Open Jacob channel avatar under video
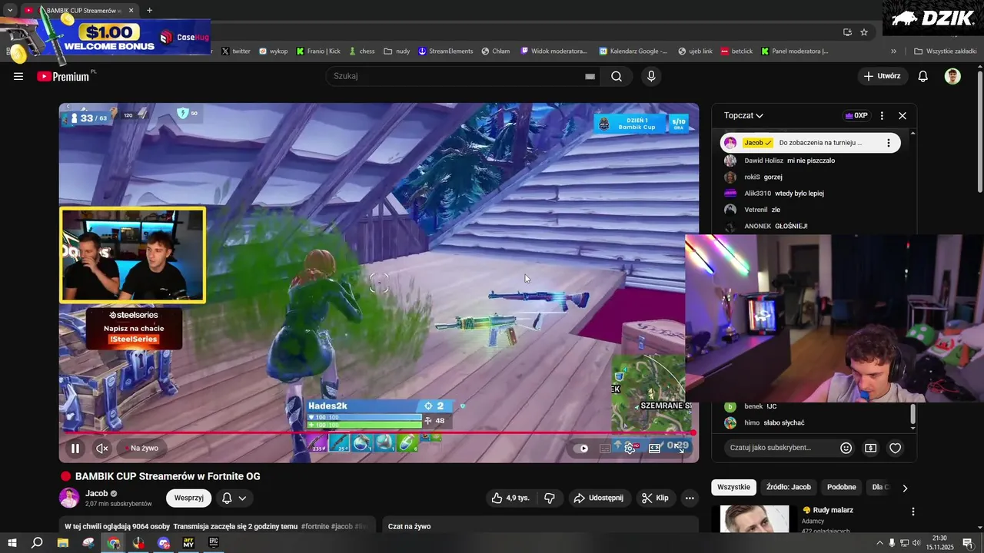Image resolution: width=984 pixels, height=553 pixels. pos(69,498)
